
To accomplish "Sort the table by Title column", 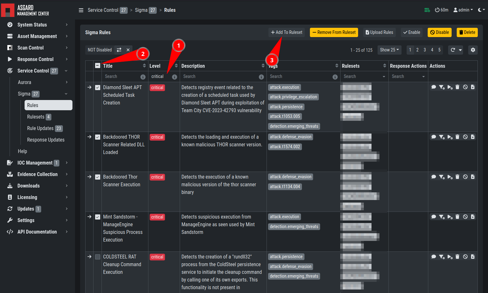I will coord(144,66).
